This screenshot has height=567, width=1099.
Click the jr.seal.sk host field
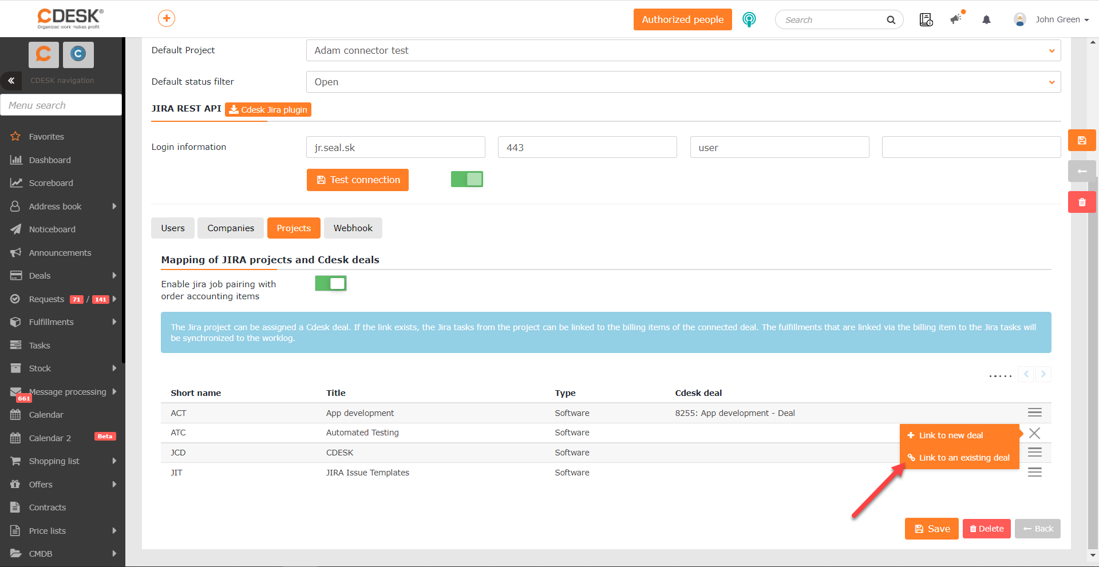click(x=396, y=148)
